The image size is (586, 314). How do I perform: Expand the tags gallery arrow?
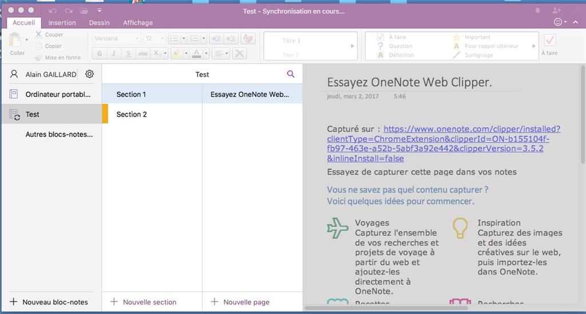pos(534,46)
